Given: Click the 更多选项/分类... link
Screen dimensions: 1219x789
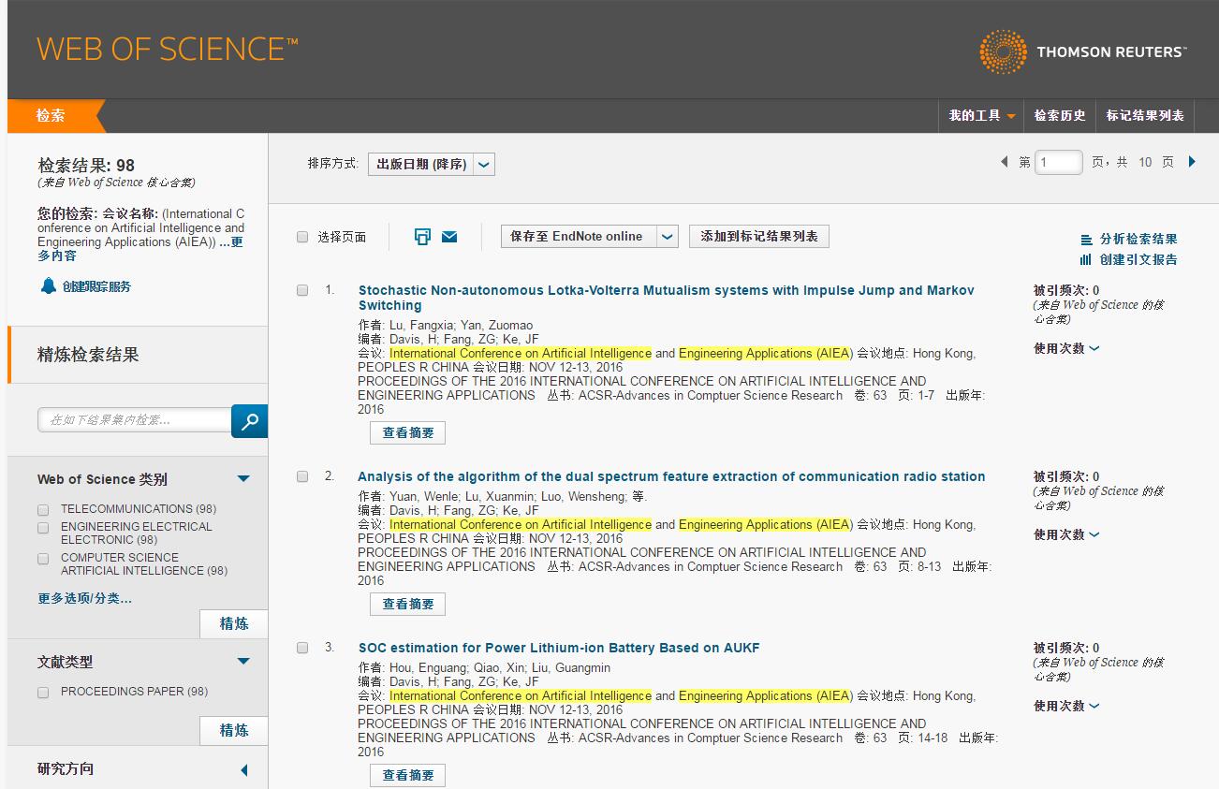Looking at the screenshot, I should [x=84, y=598].
